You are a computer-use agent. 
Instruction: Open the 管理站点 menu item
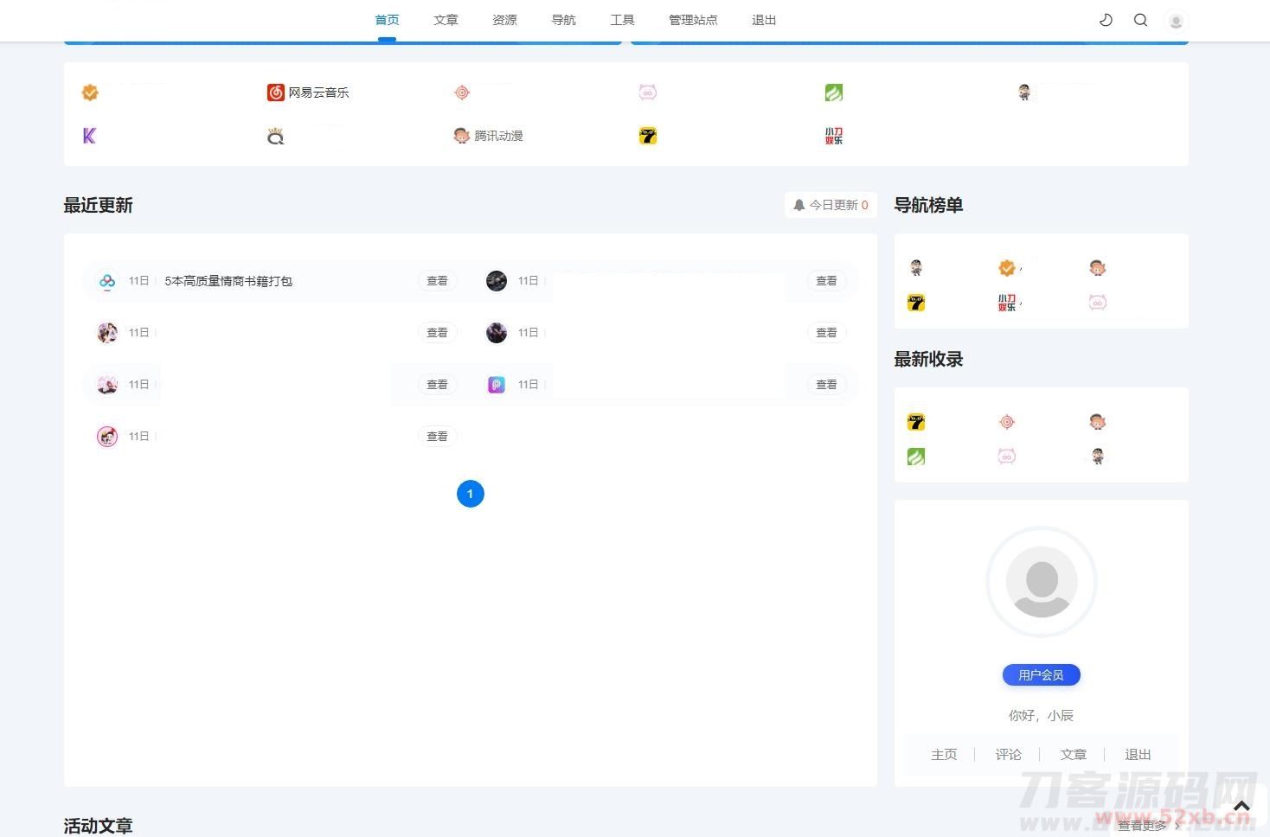(693, 20)
